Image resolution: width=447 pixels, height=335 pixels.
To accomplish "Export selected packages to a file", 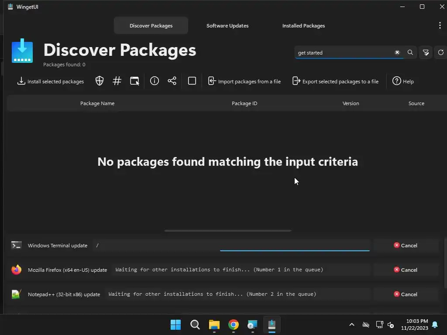I will click(336, 81).
